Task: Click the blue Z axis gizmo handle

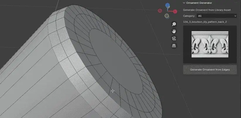Action: 167,5
